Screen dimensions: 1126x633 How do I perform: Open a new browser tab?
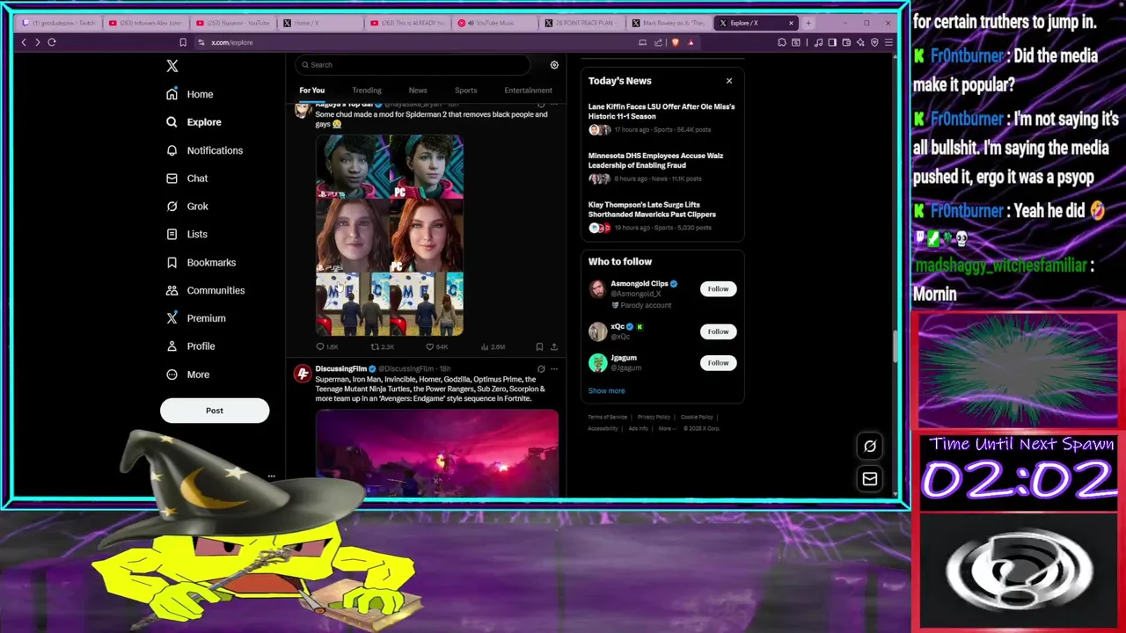(808, 23)
